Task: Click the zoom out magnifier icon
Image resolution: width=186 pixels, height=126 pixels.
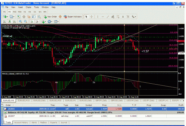Action: coord(26,21)
